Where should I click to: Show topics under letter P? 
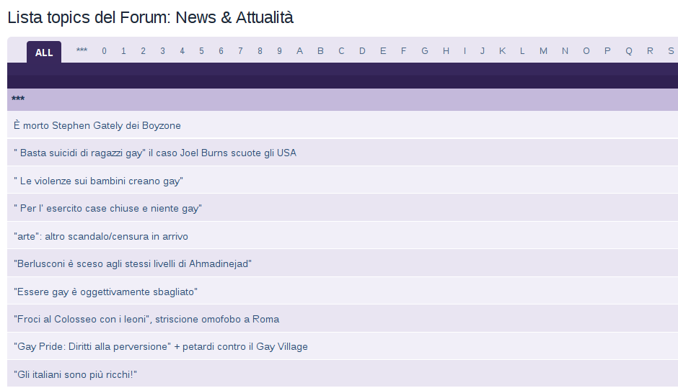point(607,51)
